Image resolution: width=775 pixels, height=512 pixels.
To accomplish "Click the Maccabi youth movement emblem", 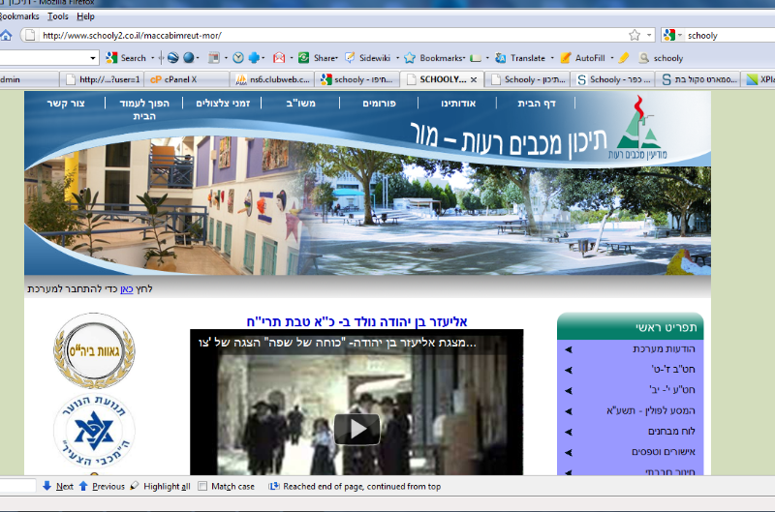I will coord(94,431).
